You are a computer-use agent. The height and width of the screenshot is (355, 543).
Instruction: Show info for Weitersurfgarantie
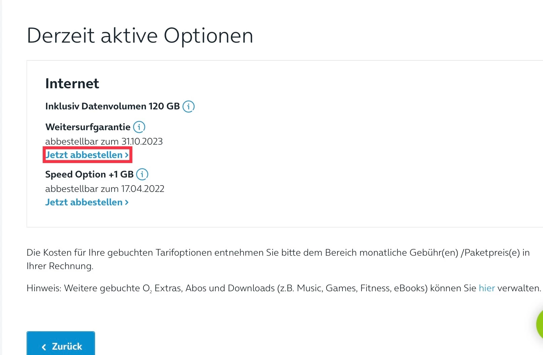(x=139, y=127)
